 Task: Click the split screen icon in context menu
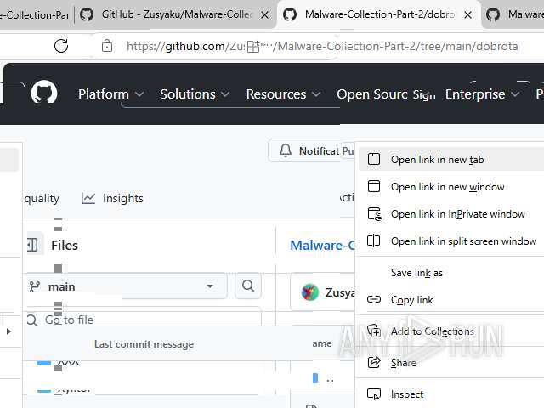coord(374,241)
